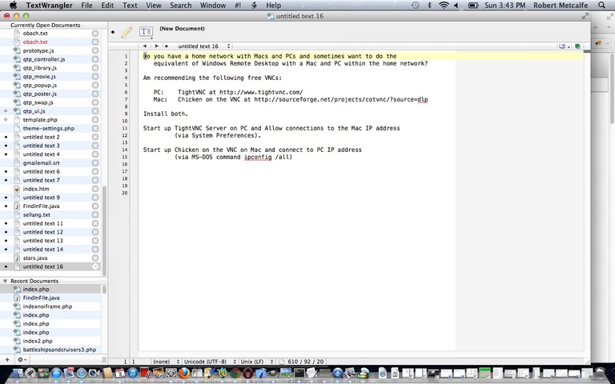Collapse the Recent Documents section
Image resolution: width=615 pixels, height=384 pixels.
[x=6, y=281]
